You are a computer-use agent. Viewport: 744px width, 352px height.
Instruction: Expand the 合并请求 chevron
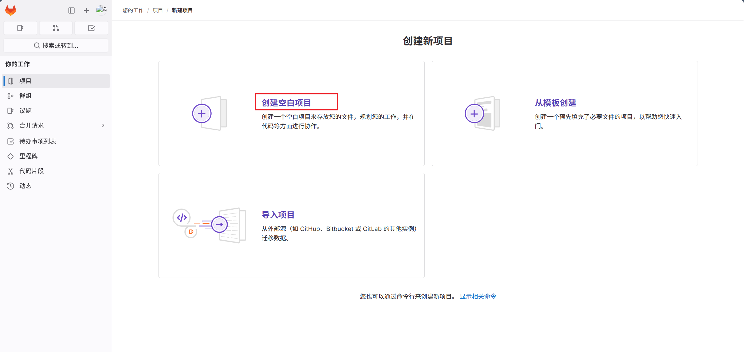[x=103, y=125]
